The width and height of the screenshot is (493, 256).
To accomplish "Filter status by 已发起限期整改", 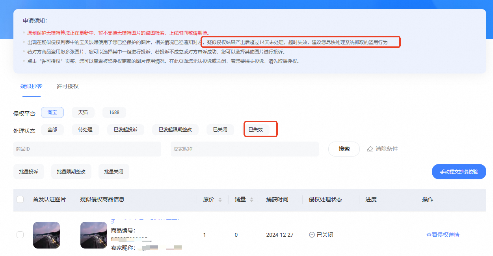I will (x=175, y=130).
